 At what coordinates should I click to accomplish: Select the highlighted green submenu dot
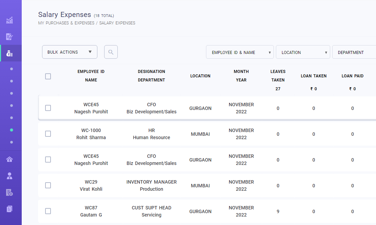click(x=12, y=130)
